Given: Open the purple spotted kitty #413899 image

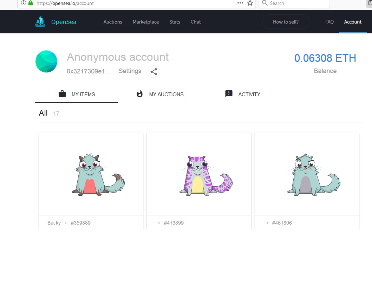Looking at the screenshot, I should 199,174.
